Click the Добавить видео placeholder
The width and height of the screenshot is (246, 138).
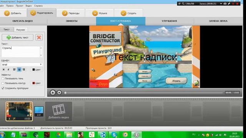coord(59,112)
